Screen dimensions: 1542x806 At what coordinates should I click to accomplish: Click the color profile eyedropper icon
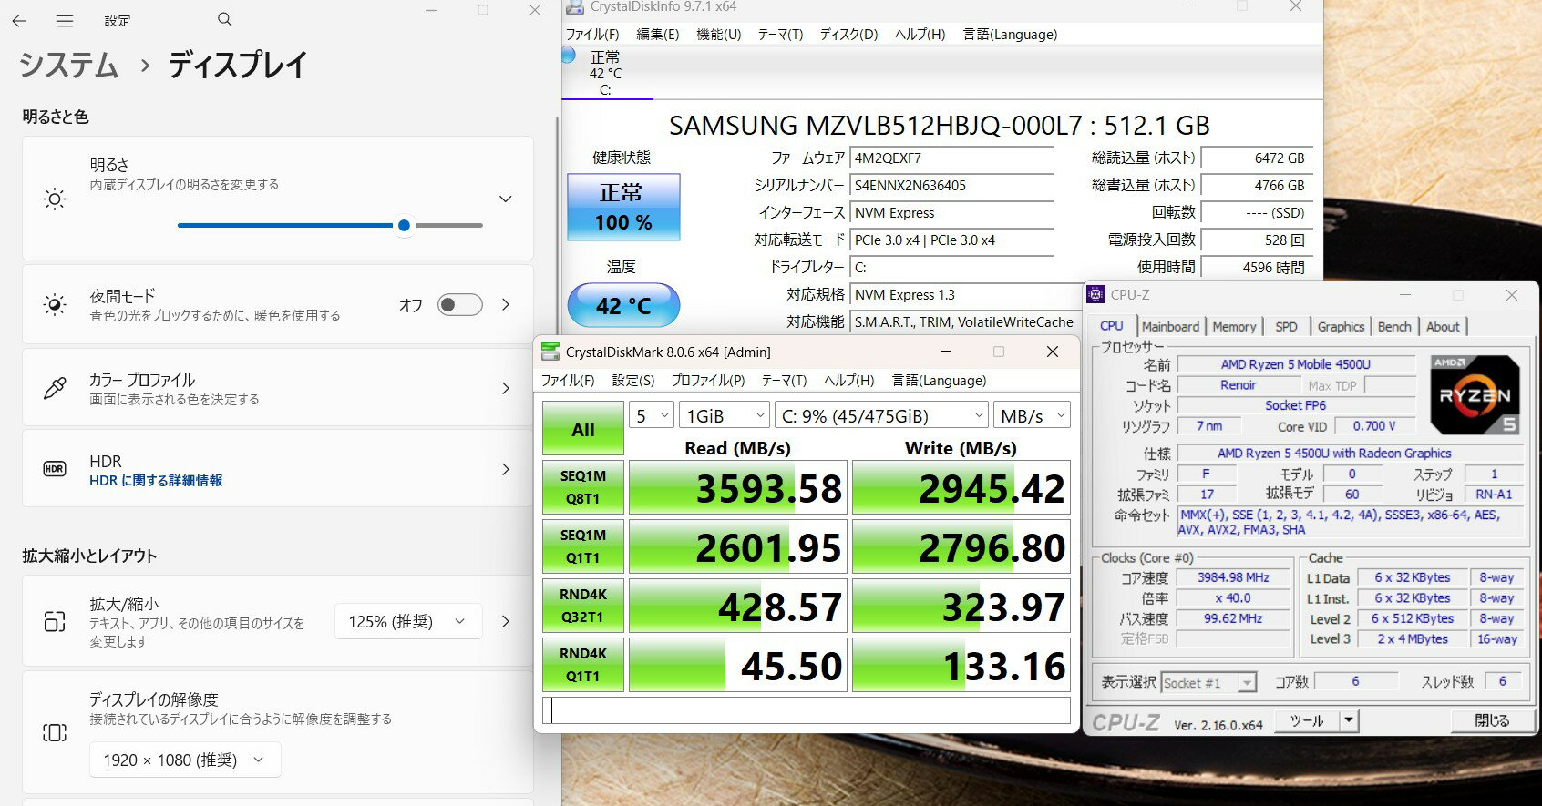[x=55, y=389]
